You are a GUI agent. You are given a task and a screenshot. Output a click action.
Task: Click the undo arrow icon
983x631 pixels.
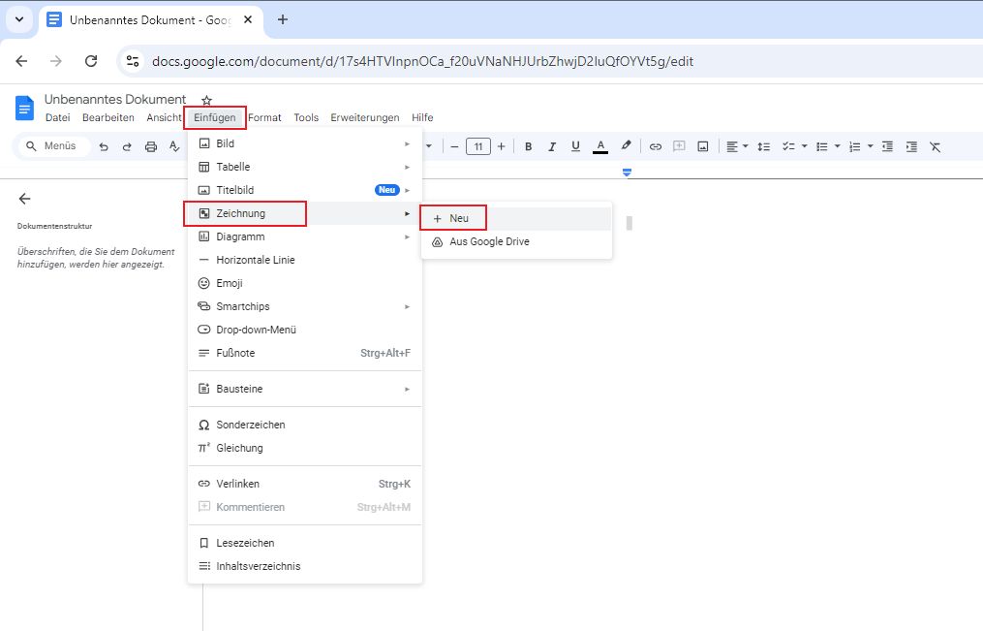[x=104, y=146]
